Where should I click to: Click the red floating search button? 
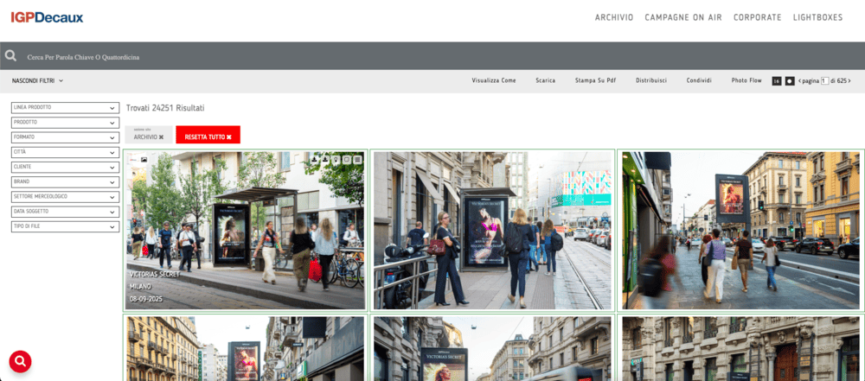pyautogui.click(x=21, y=361)
